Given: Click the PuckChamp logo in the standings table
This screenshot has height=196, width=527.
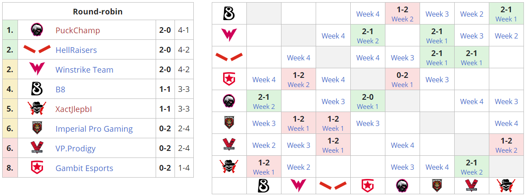Looking at the screenshot, I should tap(36, 30).
